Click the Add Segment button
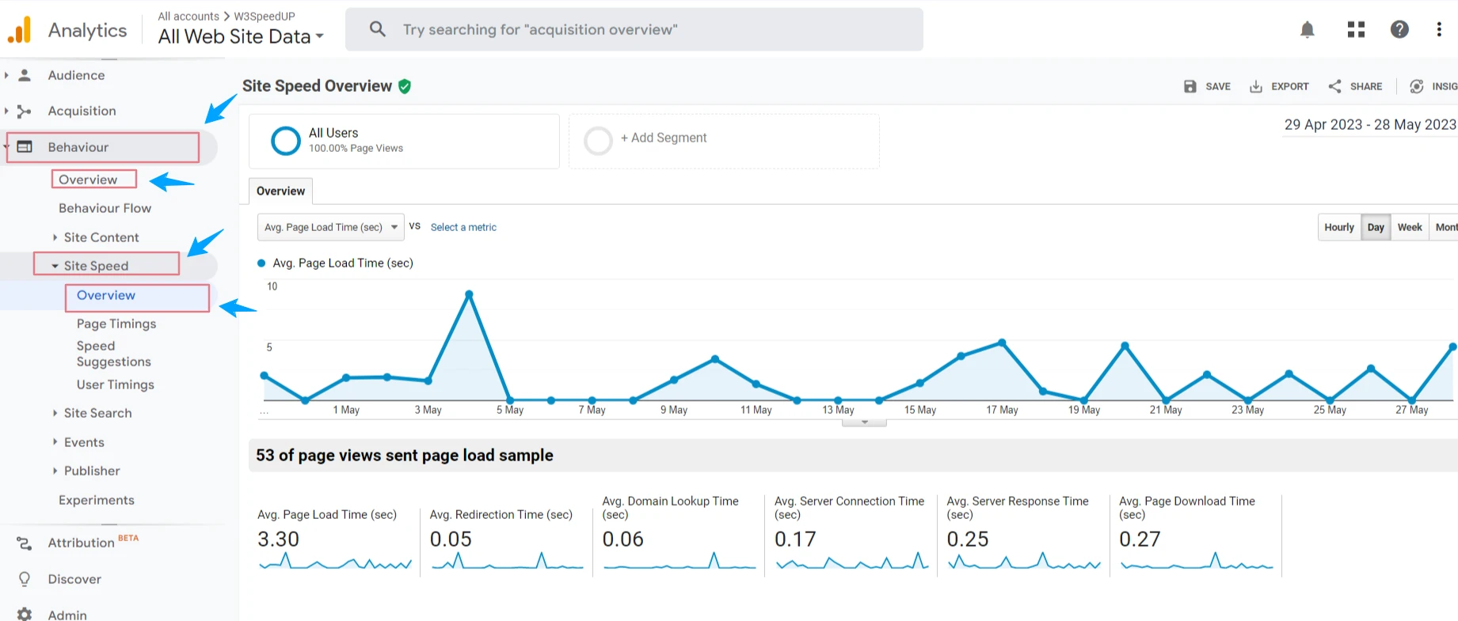Image resolution: width=1458 pixels, height=621 pixels. [x=663, y=138]
